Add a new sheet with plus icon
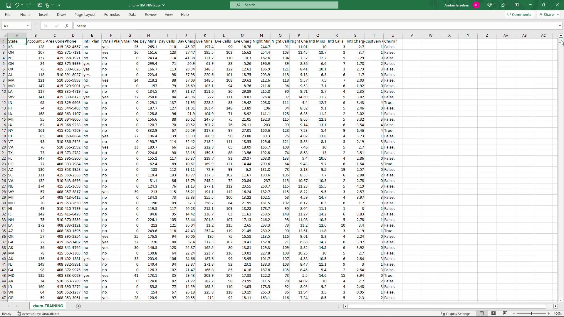 78,306
